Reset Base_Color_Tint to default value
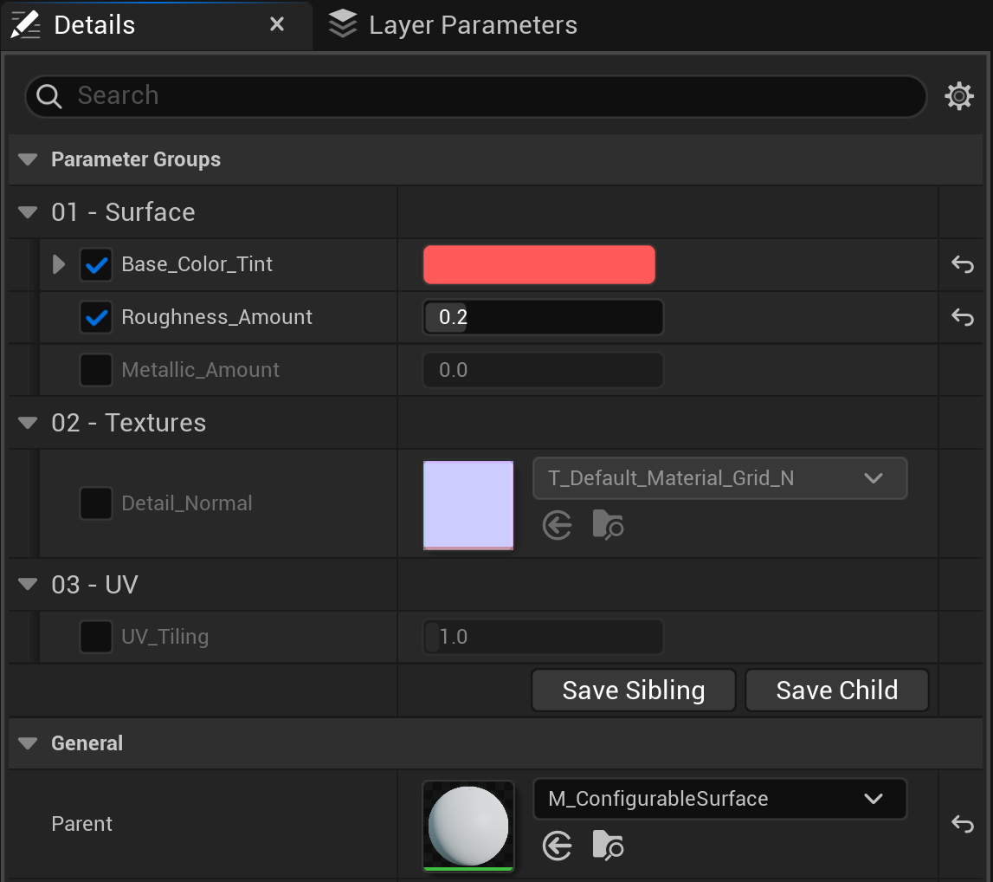Image resolution: width=993 pixels, height=882 pixels. 962,264
